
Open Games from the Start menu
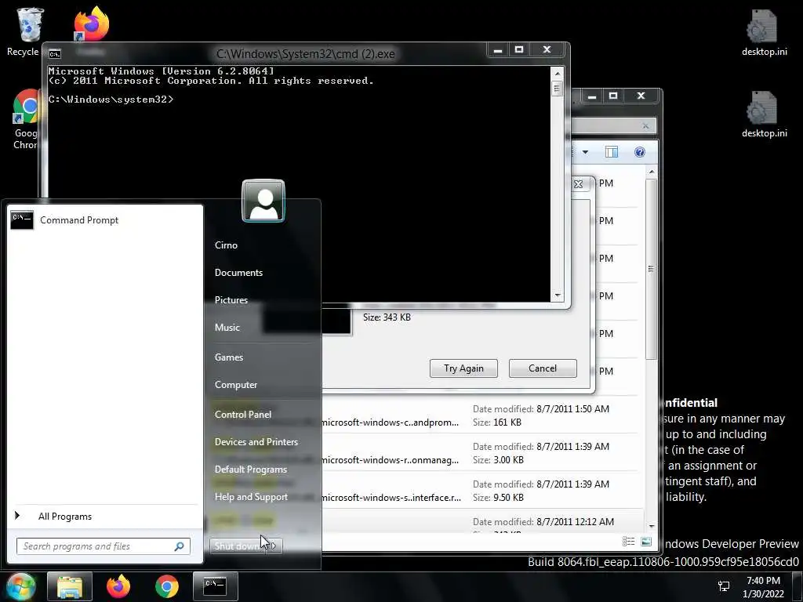(229, 357)
